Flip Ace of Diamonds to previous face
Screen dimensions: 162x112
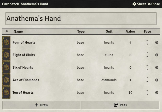pos(147,82)
